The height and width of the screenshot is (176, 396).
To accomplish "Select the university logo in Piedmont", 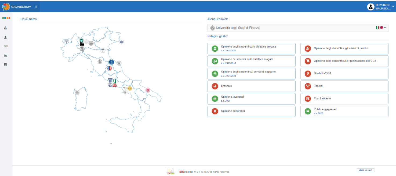I will [x=66, y=41].
